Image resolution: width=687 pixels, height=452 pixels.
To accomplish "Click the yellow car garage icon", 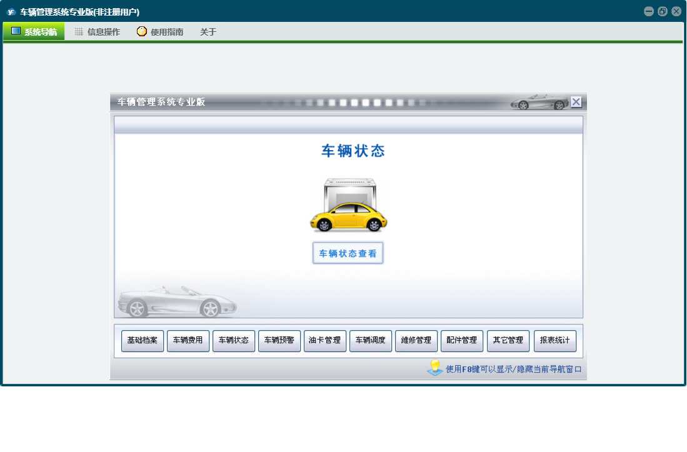I will 349,205.
